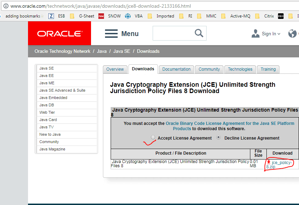Navigate to Java EE in the sidebar
Screen dimensions: 299x205
pyautogui.click(x=46, y=76)
